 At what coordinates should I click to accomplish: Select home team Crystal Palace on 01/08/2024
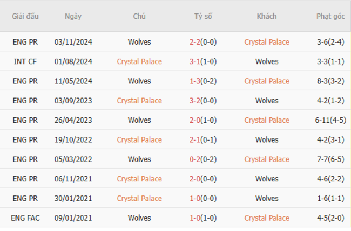pos(139,61)
